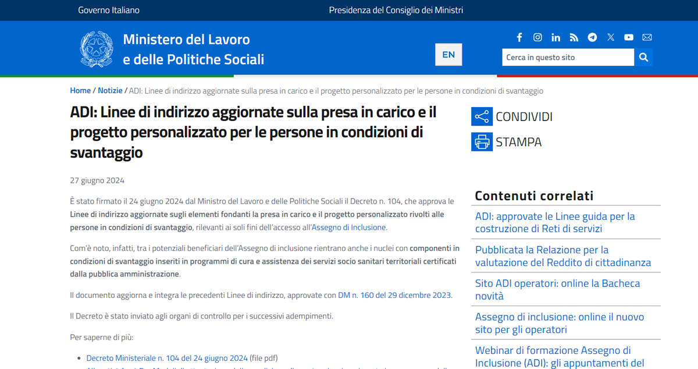Click the email contact icon
Viewport: 698px width, 369px height.
[x=647, y=37]
